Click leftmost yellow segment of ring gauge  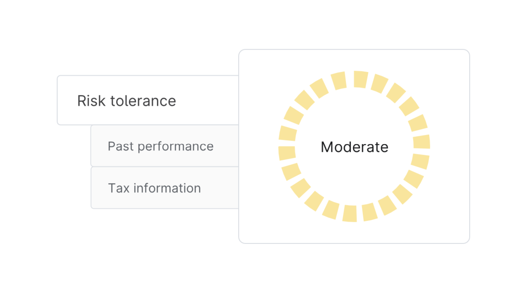[287, 153]
